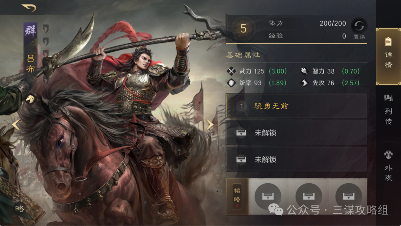
Task: Open the 列传 biography tab
Action: (388, 110)
